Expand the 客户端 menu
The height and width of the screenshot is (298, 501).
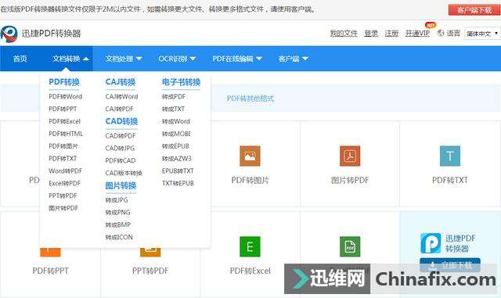(293, 59)
